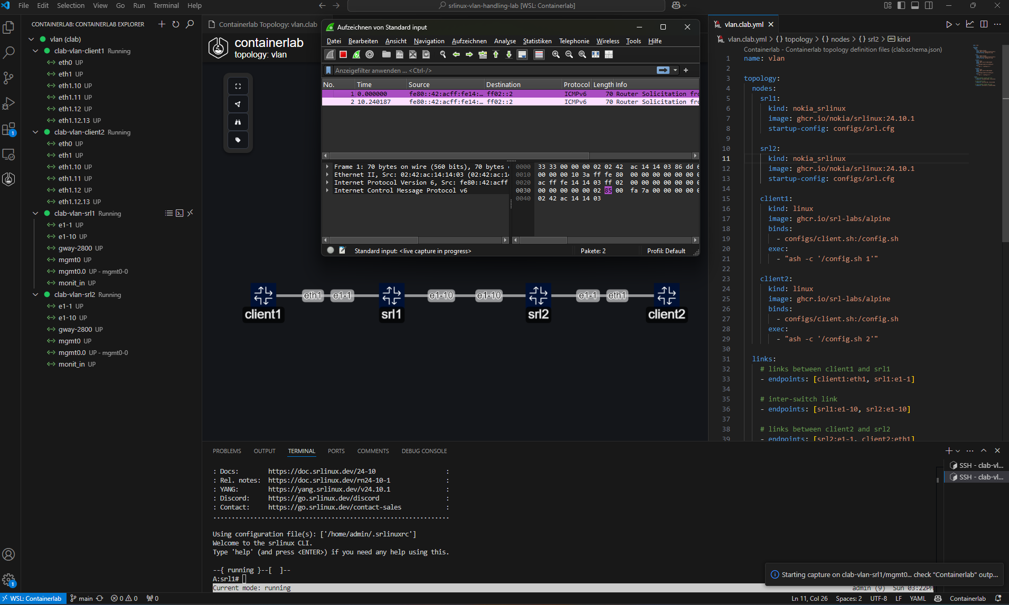
Task: Open the VS Code Terminal menu
Action: pyautogui.click(x=166, y=5)
